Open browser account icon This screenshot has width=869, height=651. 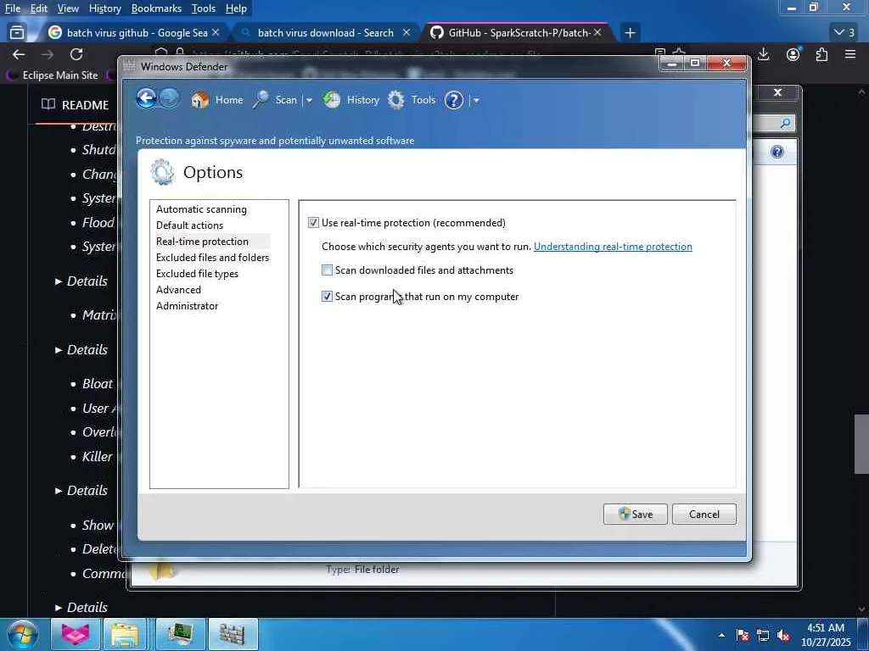793,54
